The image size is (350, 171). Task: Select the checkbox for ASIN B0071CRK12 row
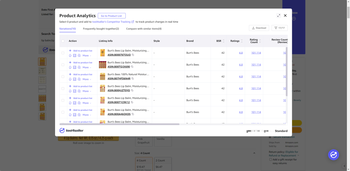(63, 100)
